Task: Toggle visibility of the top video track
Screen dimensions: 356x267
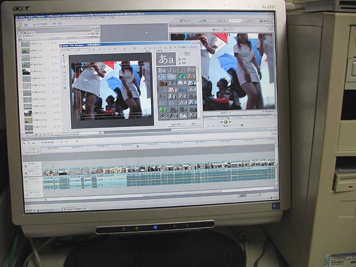Action: 26,165
